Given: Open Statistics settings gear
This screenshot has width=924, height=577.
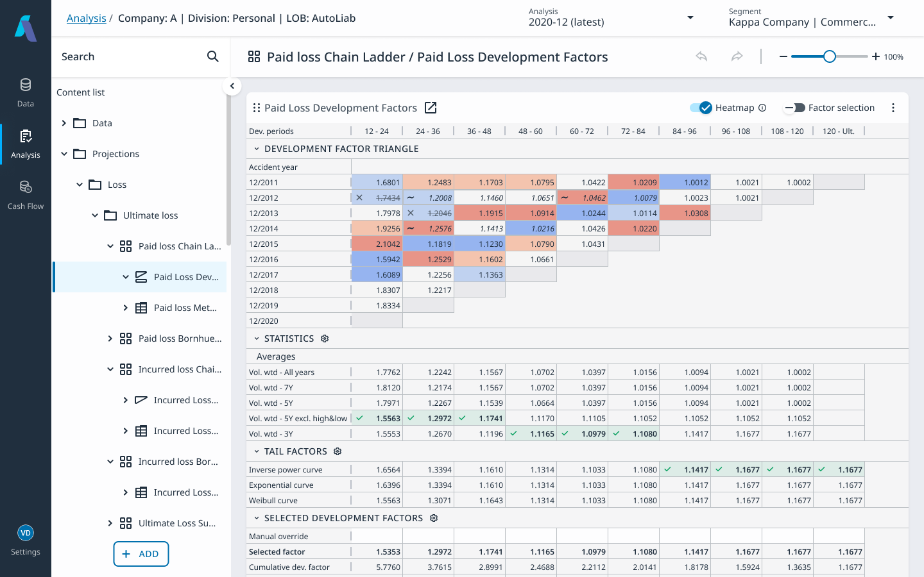Looking at the screenshot, I should [x=325, y=339].
